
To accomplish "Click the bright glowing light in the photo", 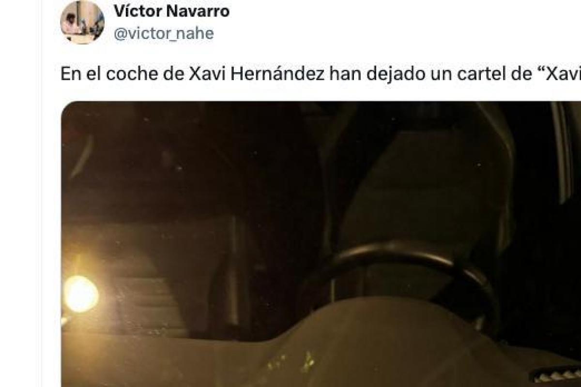I will click(x=81, y=294).
